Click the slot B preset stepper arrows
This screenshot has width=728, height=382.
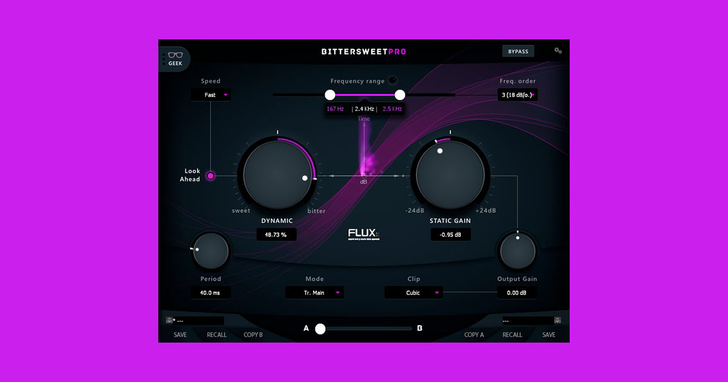point(558,320)
